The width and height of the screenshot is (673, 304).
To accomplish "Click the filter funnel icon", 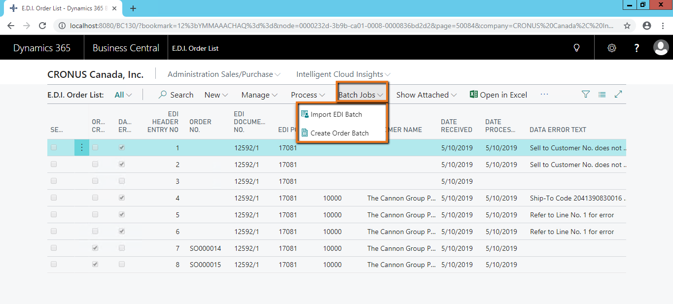I will point(586,95).
